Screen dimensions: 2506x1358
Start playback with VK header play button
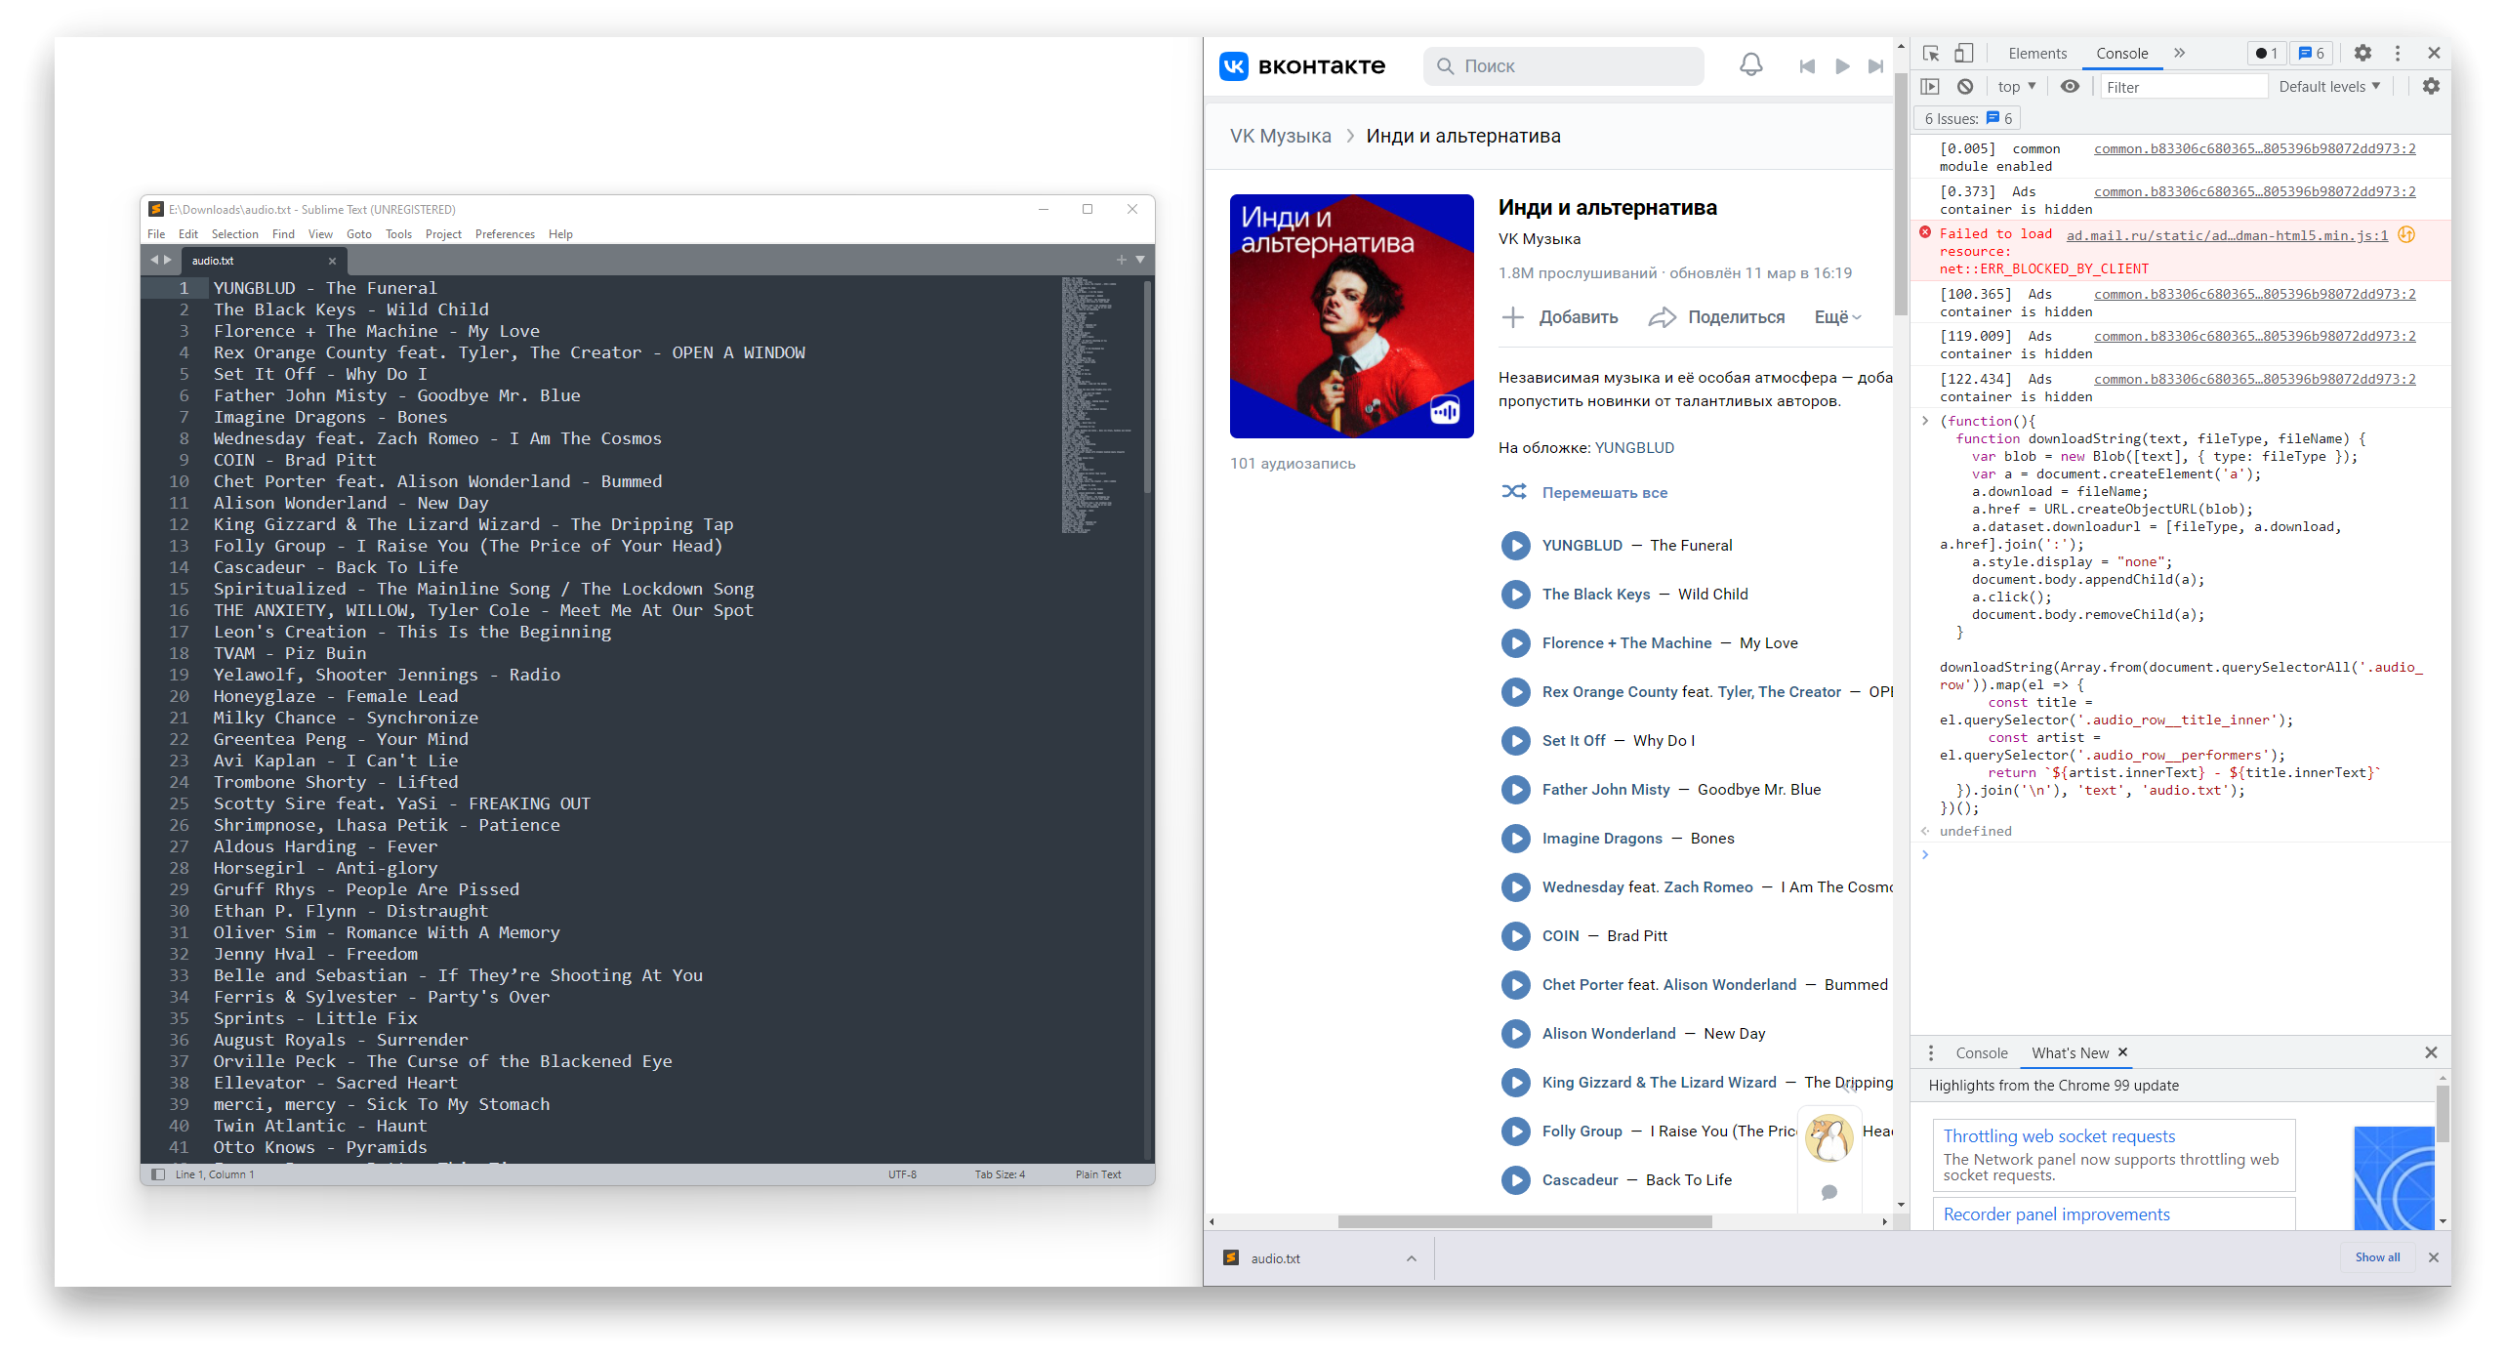pos(1841,66)
